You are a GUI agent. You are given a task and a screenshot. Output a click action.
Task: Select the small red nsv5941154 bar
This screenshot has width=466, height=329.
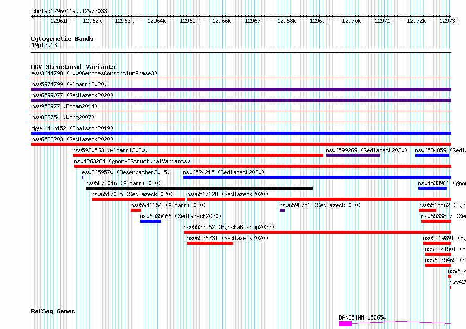(136, 210)
